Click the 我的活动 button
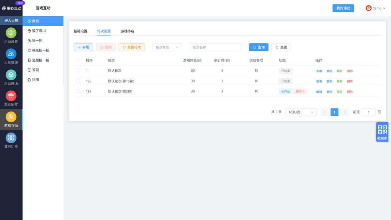This screenshot has height=220, width=391. [x=343, y=8]
